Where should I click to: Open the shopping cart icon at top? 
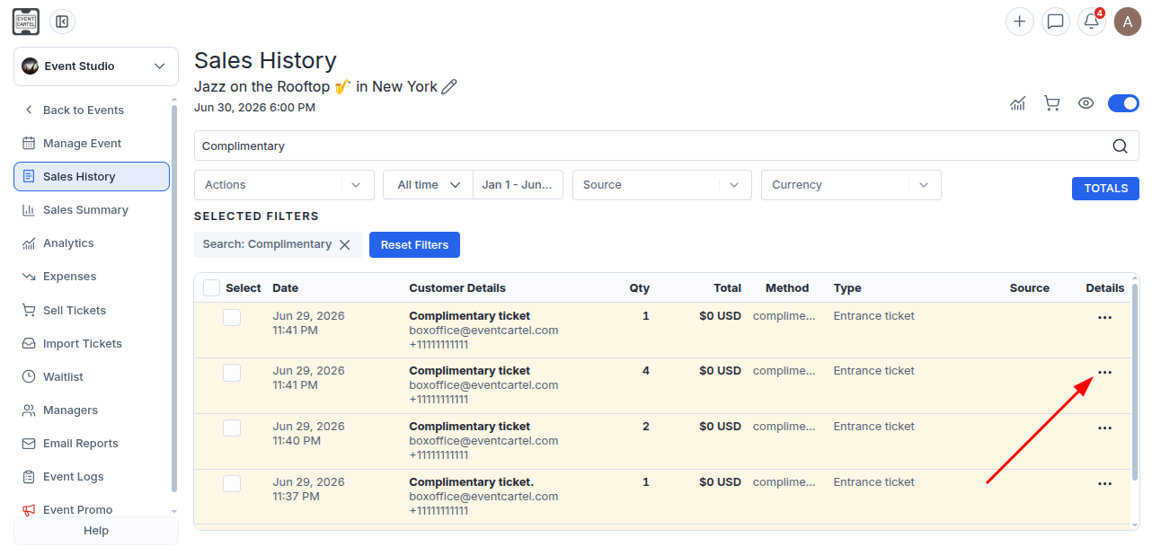1051,103
